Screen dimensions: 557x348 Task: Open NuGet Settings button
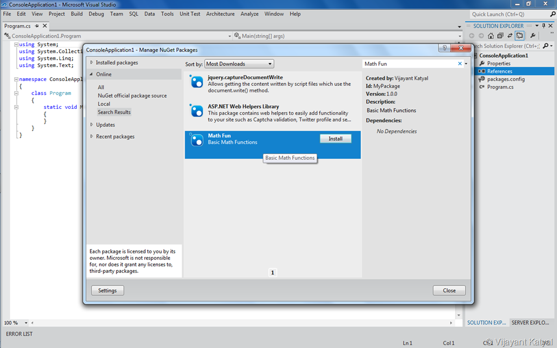click(107, 290)
